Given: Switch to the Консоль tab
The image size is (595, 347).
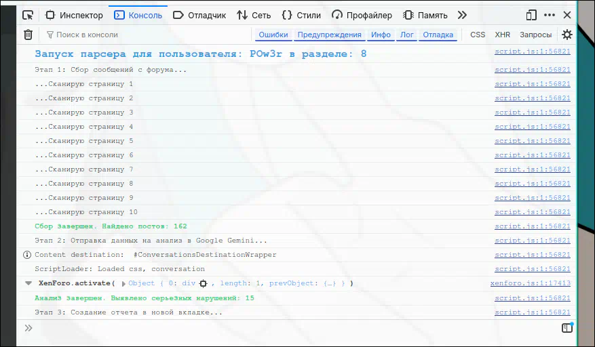Looking at the screenshot, I should click(x=138, y=15).
